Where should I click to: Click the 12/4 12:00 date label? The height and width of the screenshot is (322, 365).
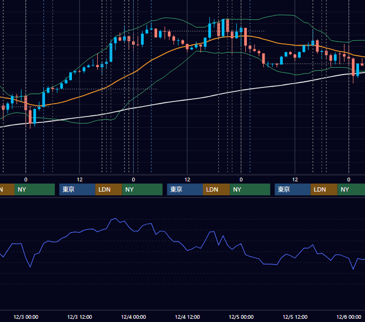187,317
